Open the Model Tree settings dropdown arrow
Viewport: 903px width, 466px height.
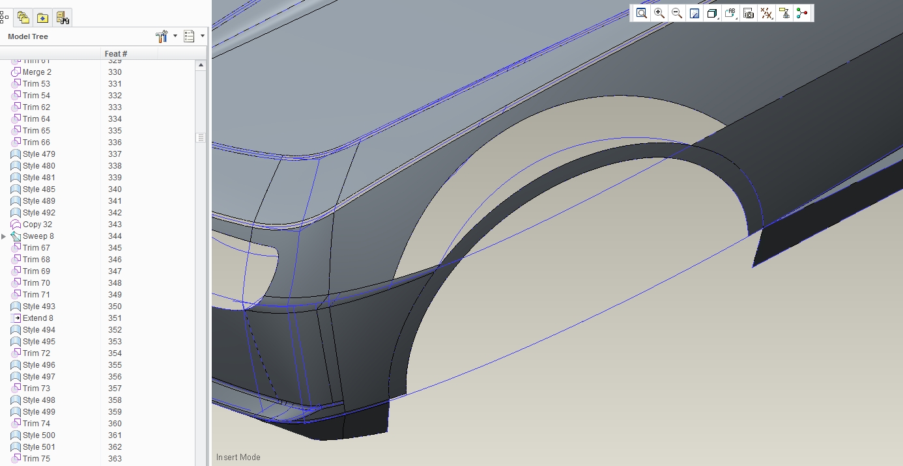click(175, 36)
